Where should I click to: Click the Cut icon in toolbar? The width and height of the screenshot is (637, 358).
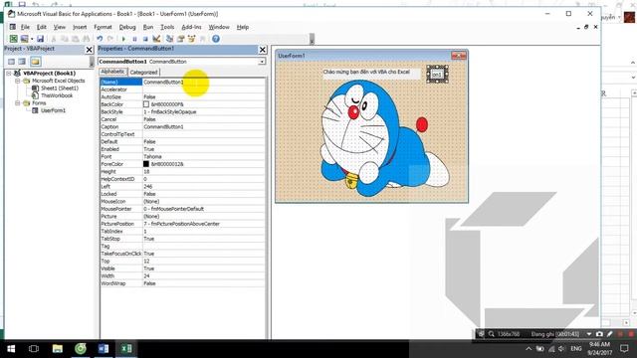53,39
